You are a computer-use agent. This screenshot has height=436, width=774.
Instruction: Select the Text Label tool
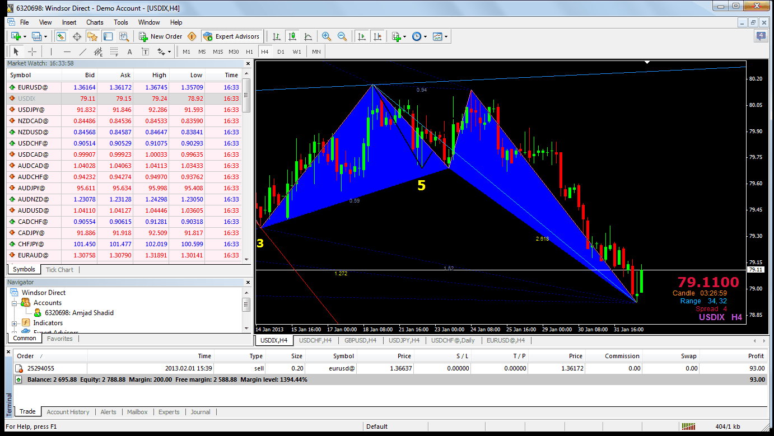click(x=145, y=51)
